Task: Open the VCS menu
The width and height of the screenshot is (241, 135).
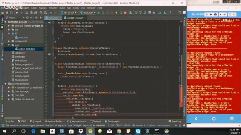Action: (x=83, y=8)
